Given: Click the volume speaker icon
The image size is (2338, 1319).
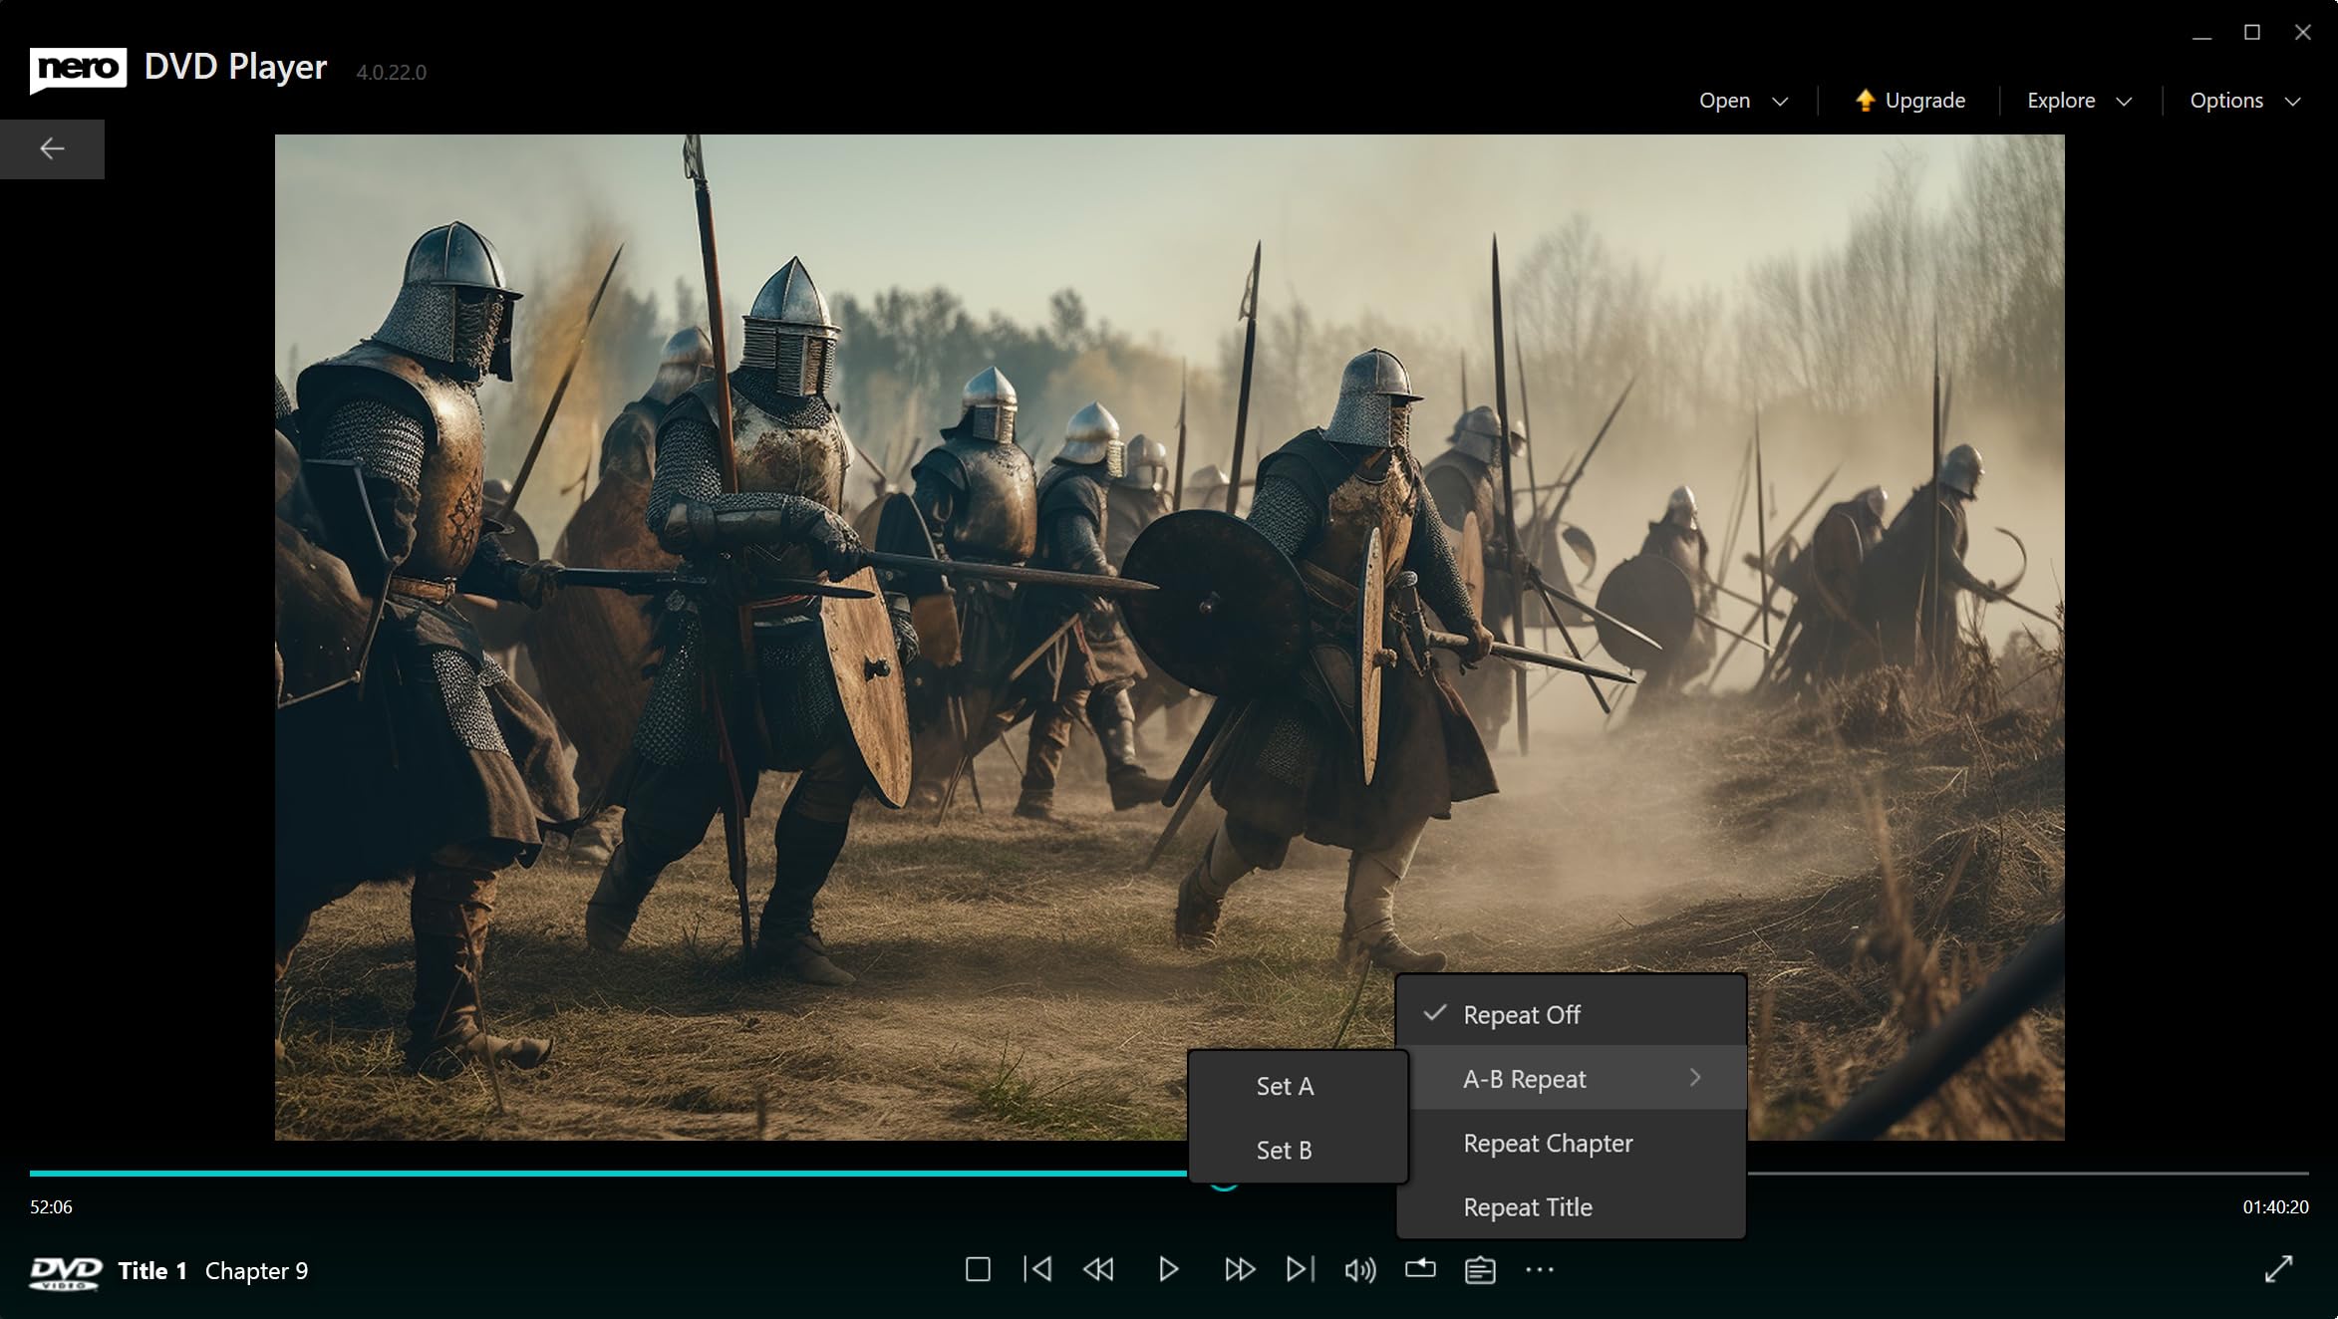Looking at the screenshot, I should click(x=1359, y=1270).
